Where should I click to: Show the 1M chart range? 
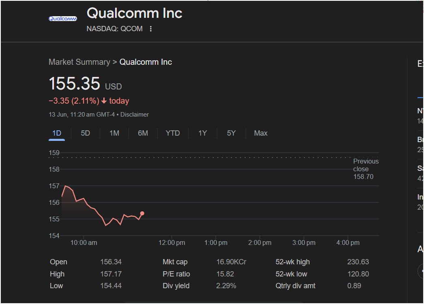pyautogui.click(x=114, y=133)
